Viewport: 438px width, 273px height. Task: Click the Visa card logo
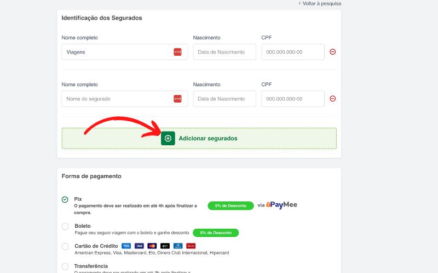tap(139, 246)
